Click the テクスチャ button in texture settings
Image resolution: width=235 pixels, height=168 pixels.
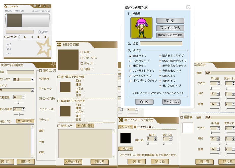point(125,127)
